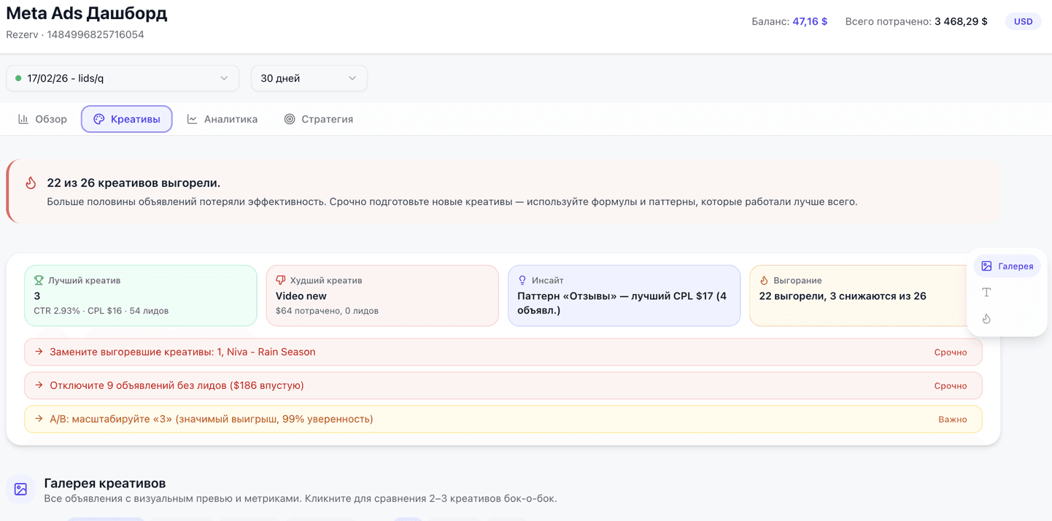Click the flame icon on the "Выгорание" card

[765, 279]
